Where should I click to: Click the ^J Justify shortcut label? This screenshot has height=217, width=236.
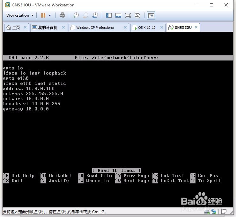click(55, 181)
